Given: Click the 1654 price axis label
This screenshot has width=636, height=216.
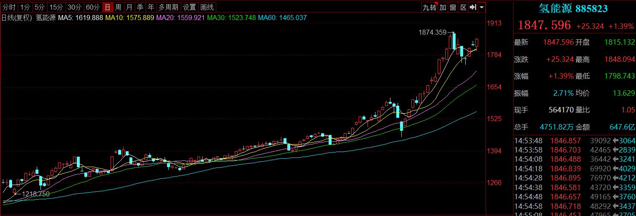Looking at the screenshot, I should (494, 87).
